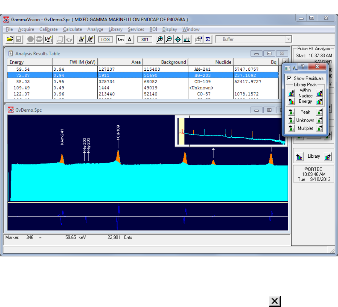This screenshot has height=307, width=338.
Task: Uncheck the Show Residuals checkbox
Action: click(289, 78)
